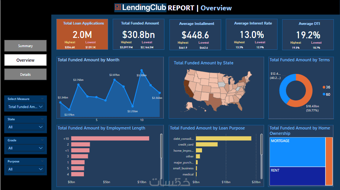The height and width of the screenshot is (190, 340).
Task: Click the Employment Length chart scrollbar
Action: coord(161,146)
